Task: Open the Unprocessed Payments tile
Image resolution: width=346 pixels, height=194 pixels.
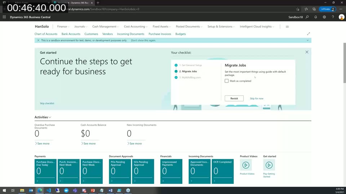Action: click(171, 171)
